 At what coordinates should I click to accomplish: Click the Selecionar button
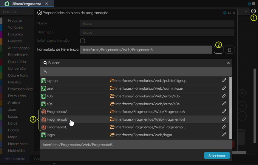pyautogui.click(x=217, y=156)
